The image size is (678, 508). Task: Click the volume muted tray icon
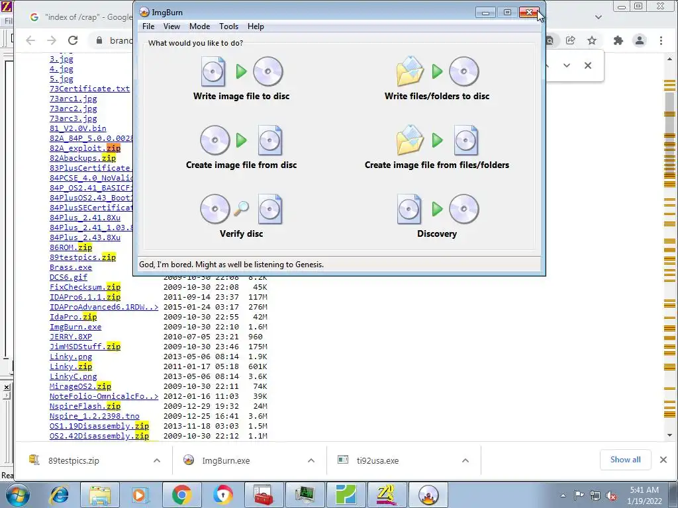point(611,495)
